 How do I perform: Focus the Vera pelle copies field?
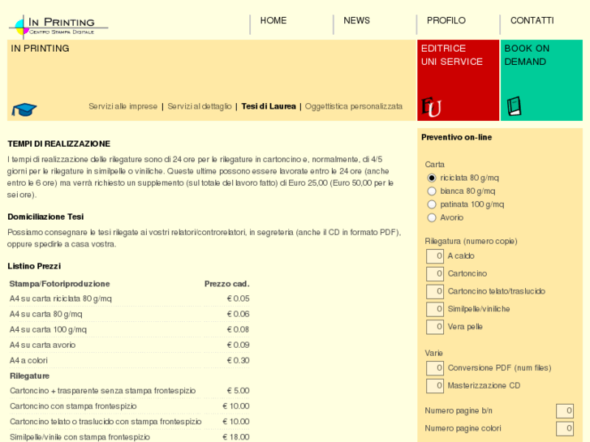(435, 327)
